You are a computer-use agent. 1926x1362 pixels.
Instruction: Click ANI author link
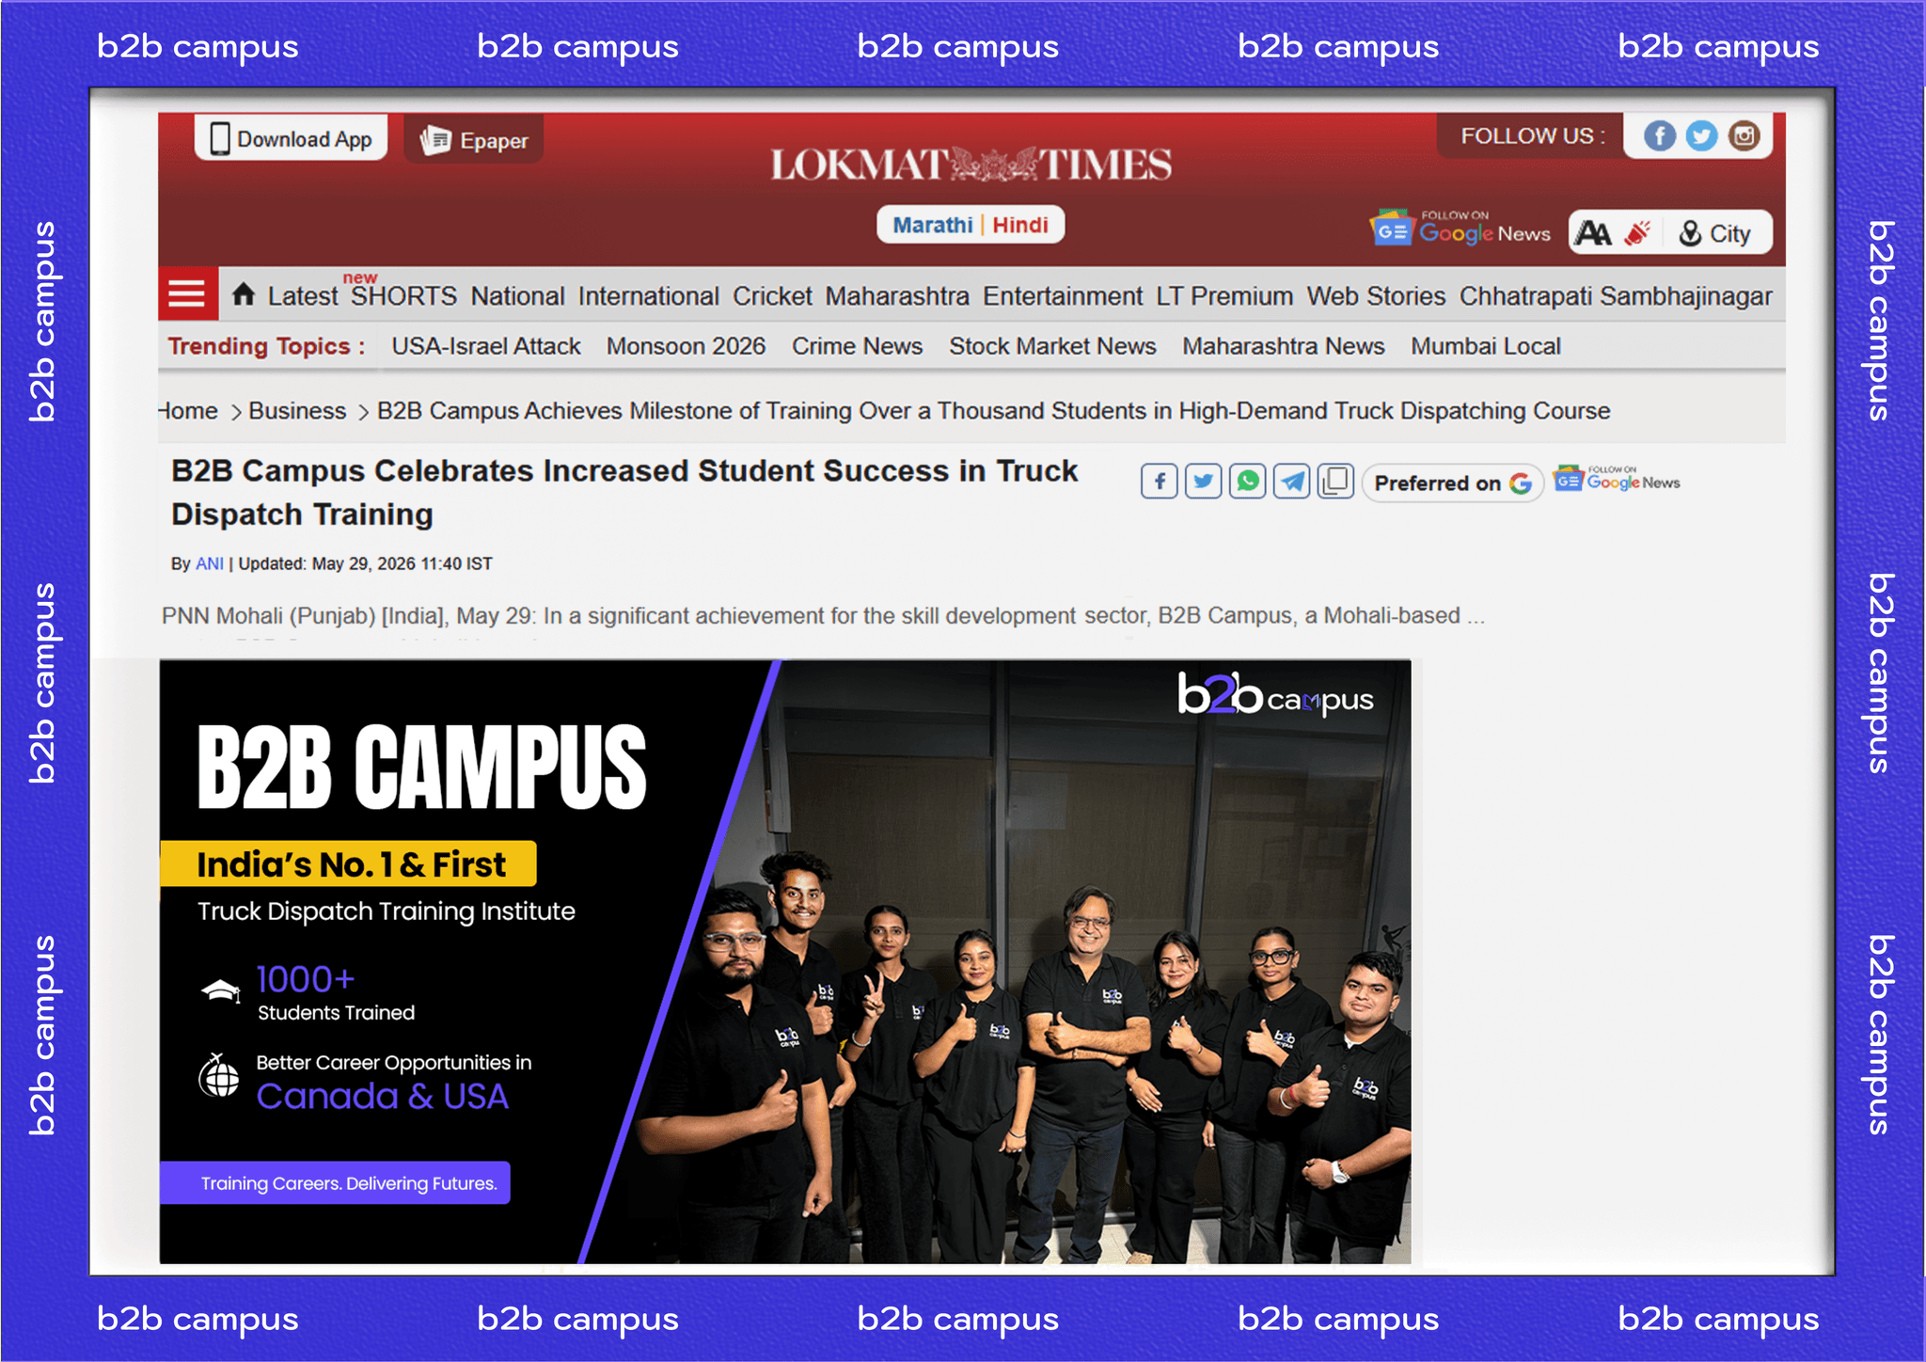coord(209,563)
